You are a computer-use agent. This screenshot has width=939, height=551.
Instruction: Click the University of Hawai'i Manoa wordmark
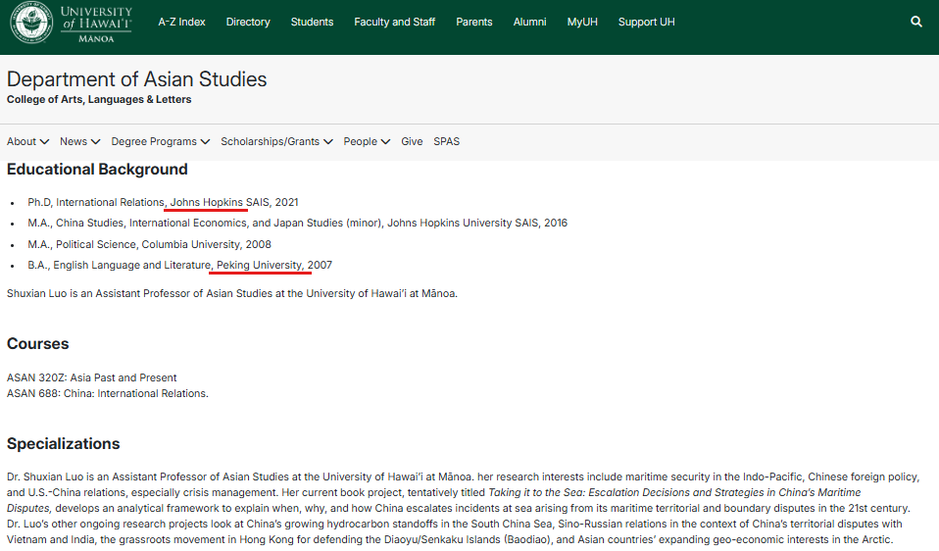tap(96, 24)
